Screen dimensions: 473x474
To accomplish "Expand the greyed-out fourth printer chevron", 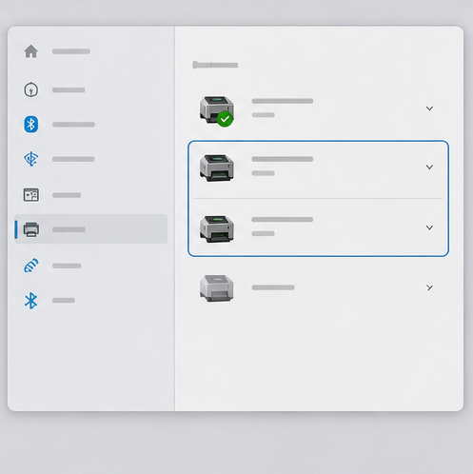I will coord(429,287).
